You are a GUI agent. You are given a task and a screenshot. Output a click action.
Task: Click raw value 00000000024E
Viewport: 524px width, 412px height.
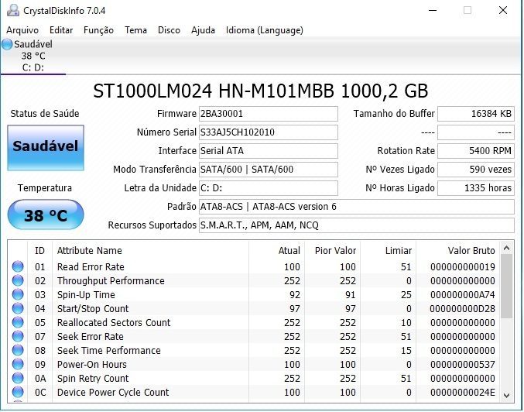click(x=463, y=393)
